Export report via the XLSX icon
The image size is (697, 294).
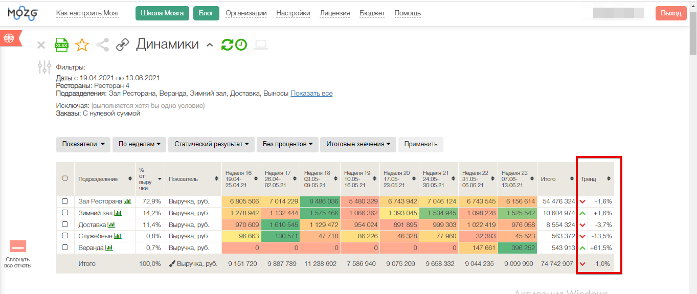[x=62, y=45]
